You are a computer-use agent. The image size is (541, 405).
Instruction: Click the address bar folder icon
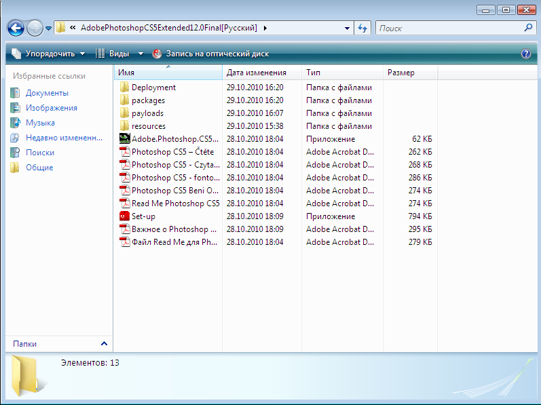pos(60,28)
